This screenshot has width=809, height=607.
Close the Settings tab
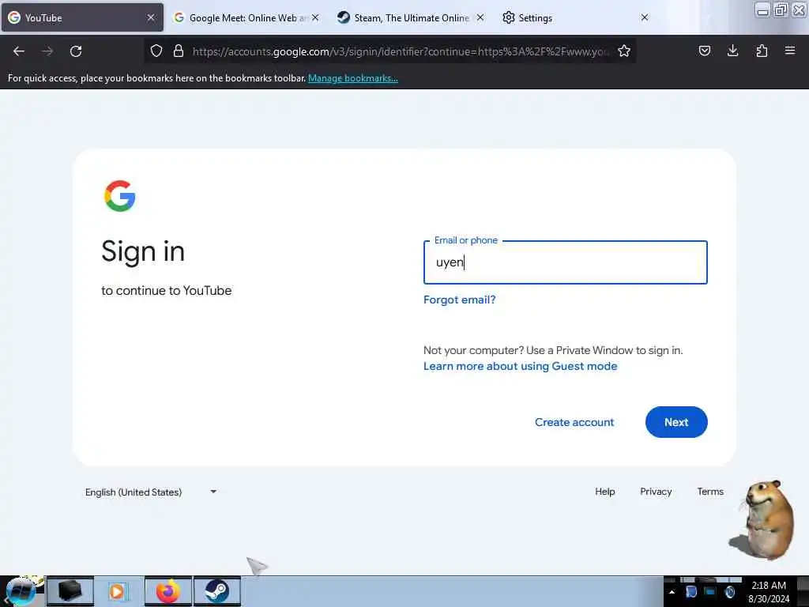[x=645, y=17]
